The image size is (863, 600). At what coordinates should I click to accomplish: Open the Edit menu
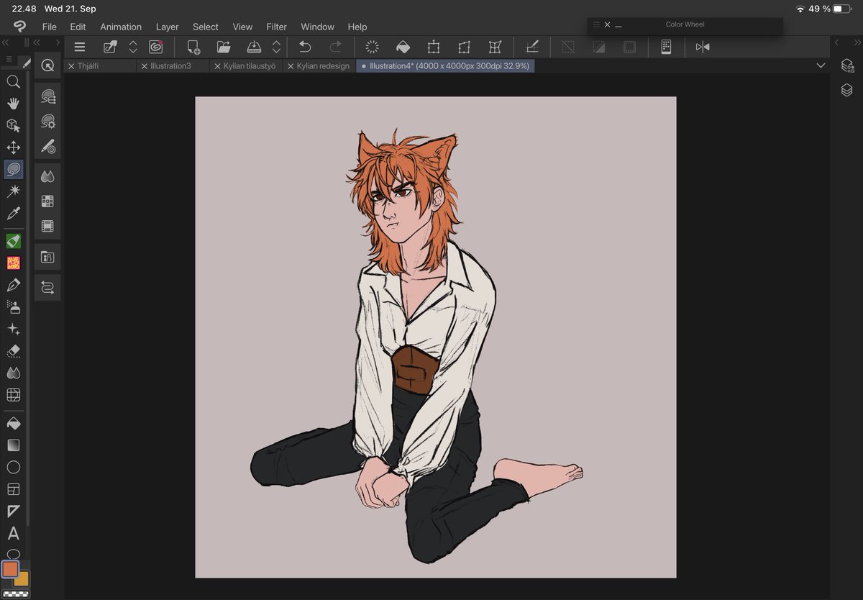pyautogui.click(x=78, y=27)
